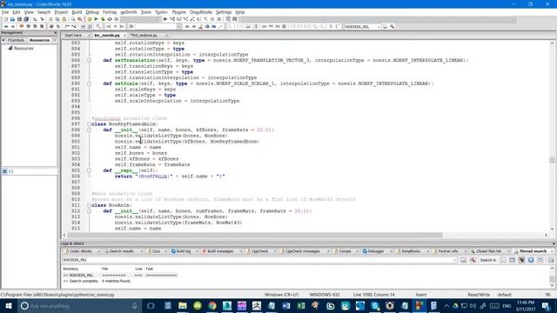557x313 pixels.
Task: Click Thread search find icon next to NOESEEK_REL box
Action: coord(385,27)
